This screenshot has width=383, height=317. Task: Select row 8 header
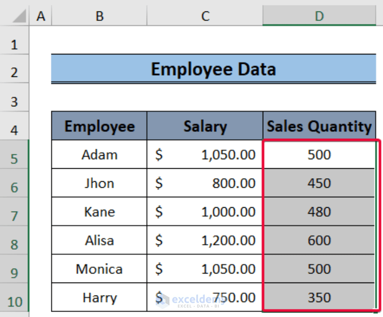(14, 240)
